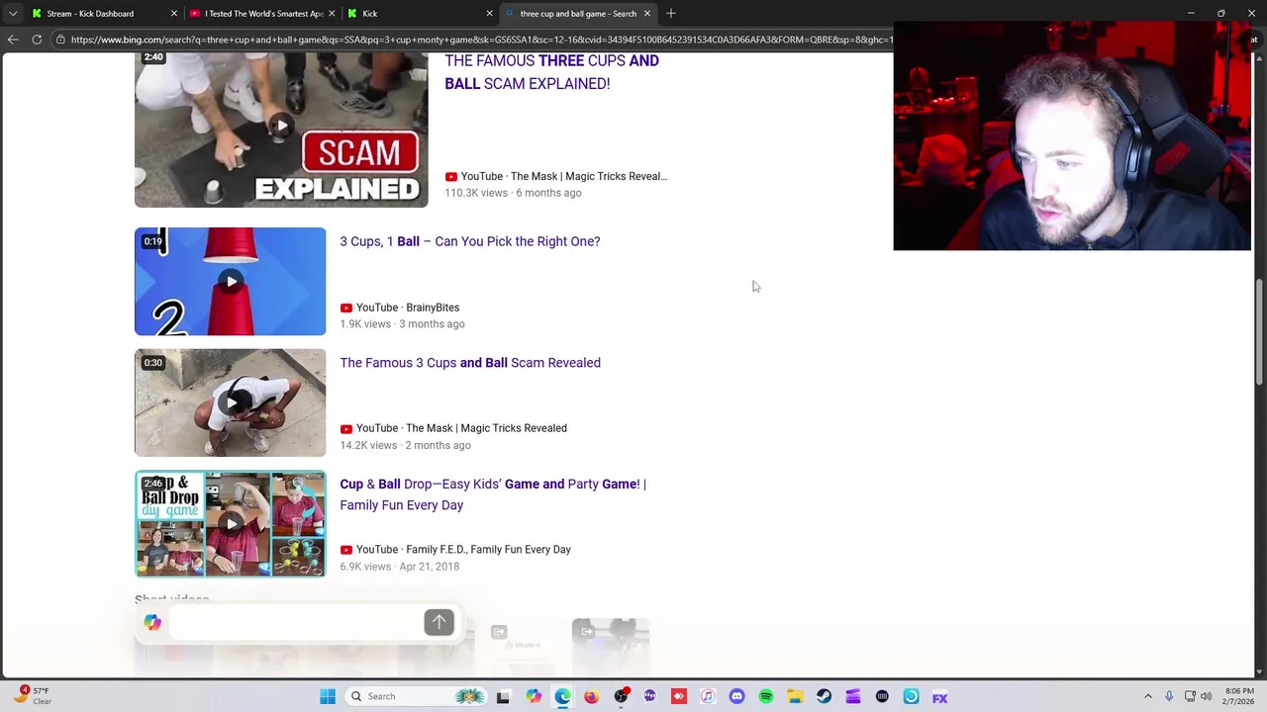Screen dimensions: 1267x712
Task: Open the purple chat bubble app in taskbar
Action: click(x=649, y=696)
